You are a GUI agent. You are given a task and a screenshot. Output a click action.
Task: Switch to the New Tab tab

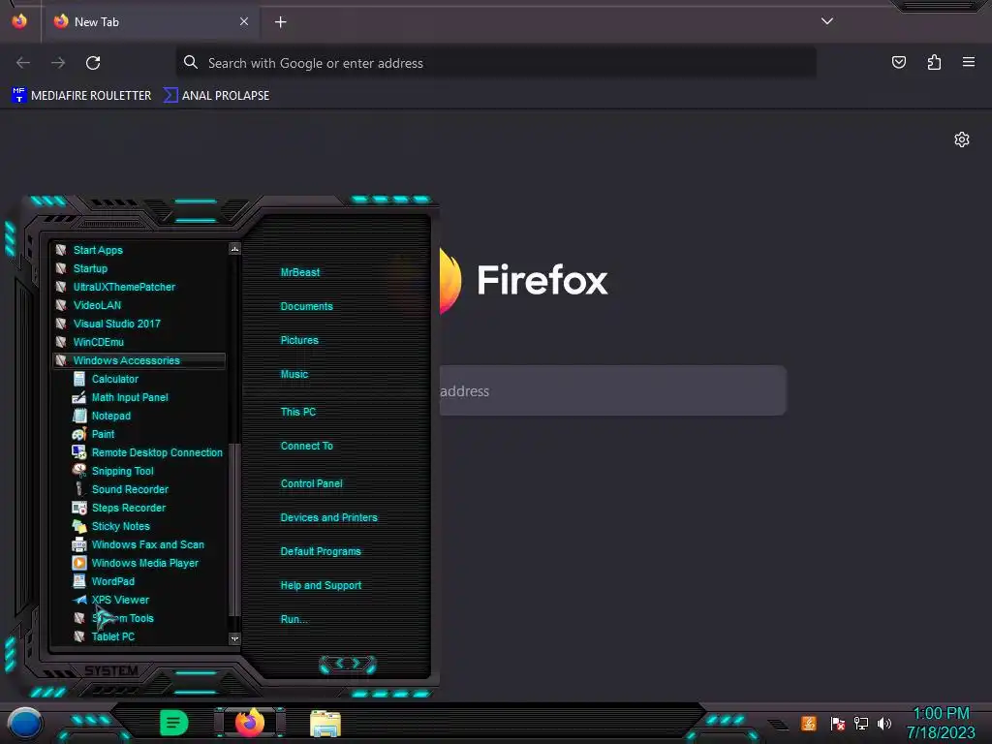pos(150,21)
